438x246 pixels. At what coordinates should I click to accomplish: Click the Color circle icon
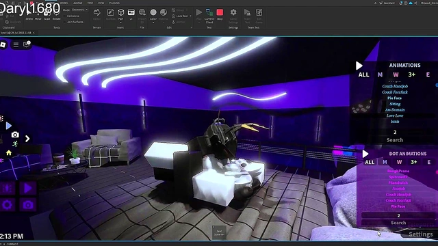(153, 12)
